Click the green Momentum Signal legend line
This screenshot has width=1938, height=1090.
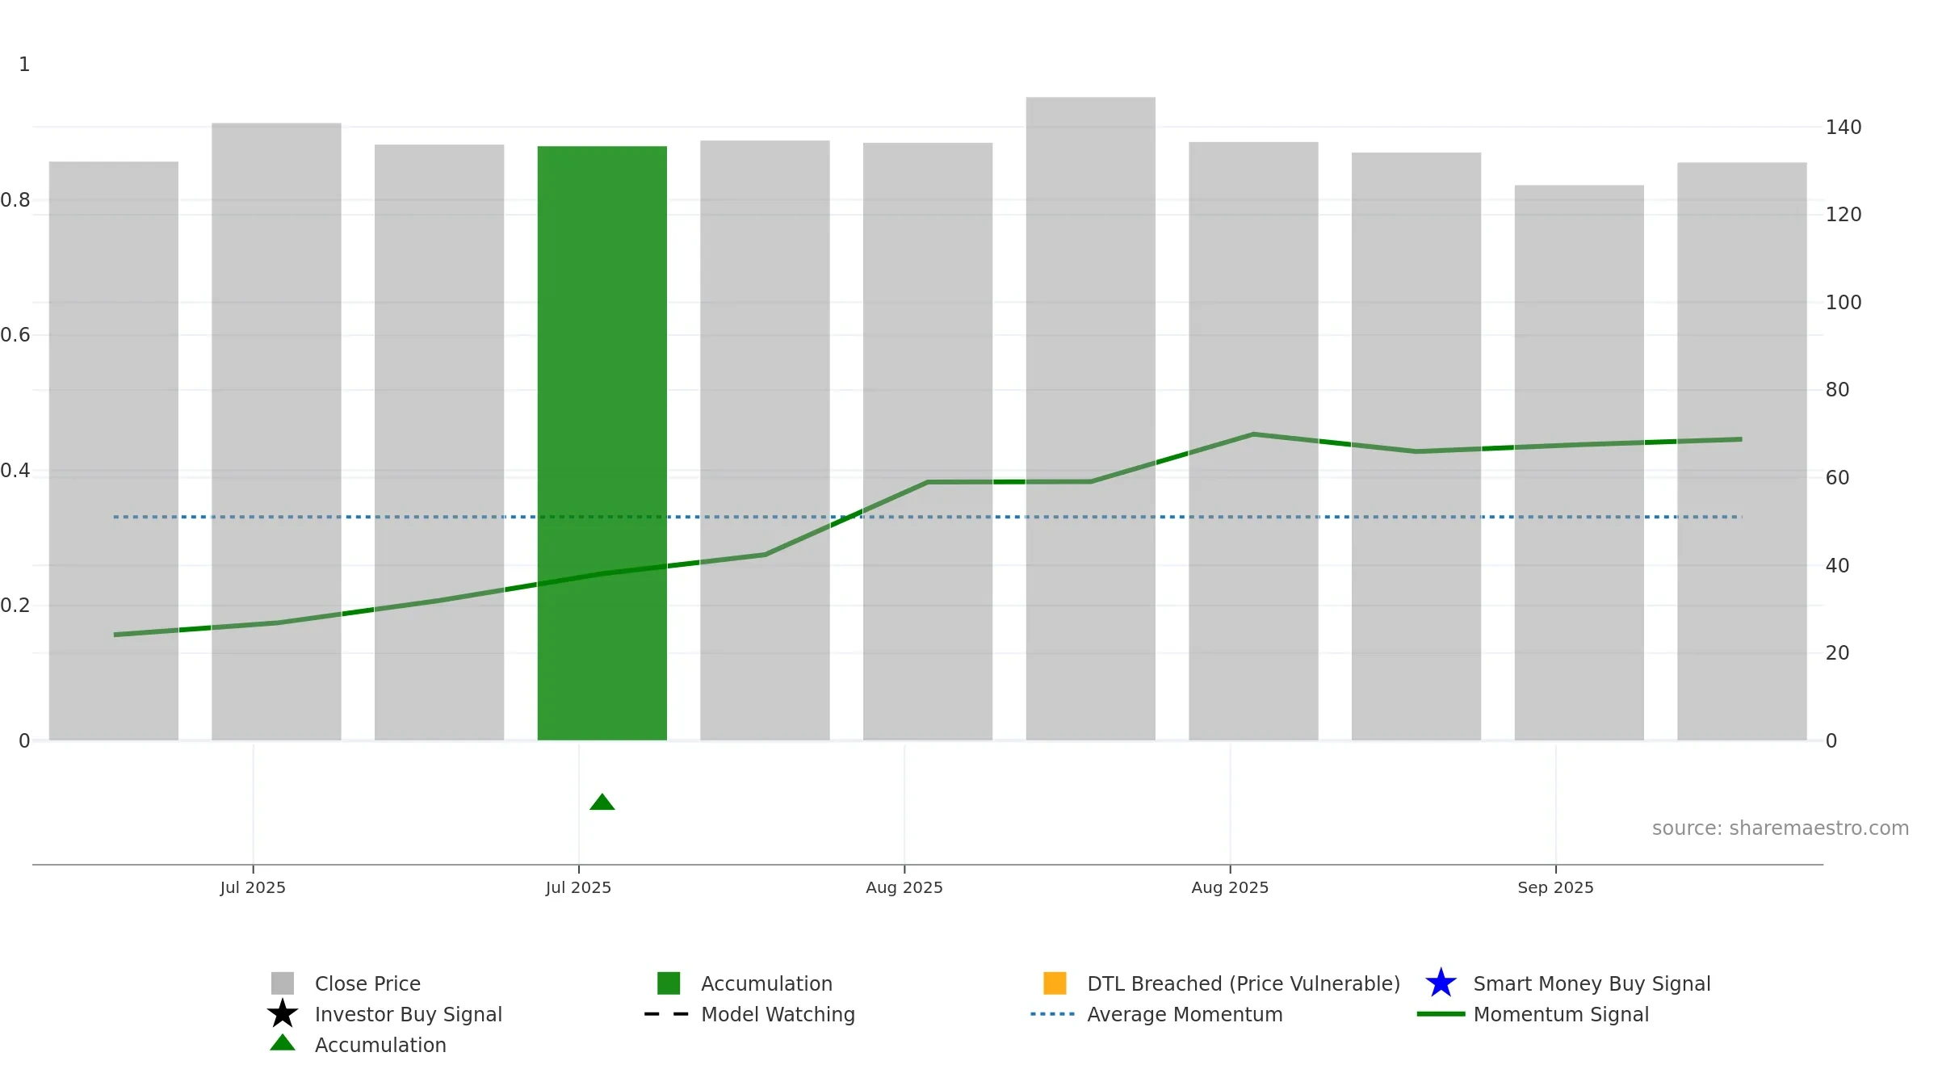pyautogui.click(x=1441, y=1014)
